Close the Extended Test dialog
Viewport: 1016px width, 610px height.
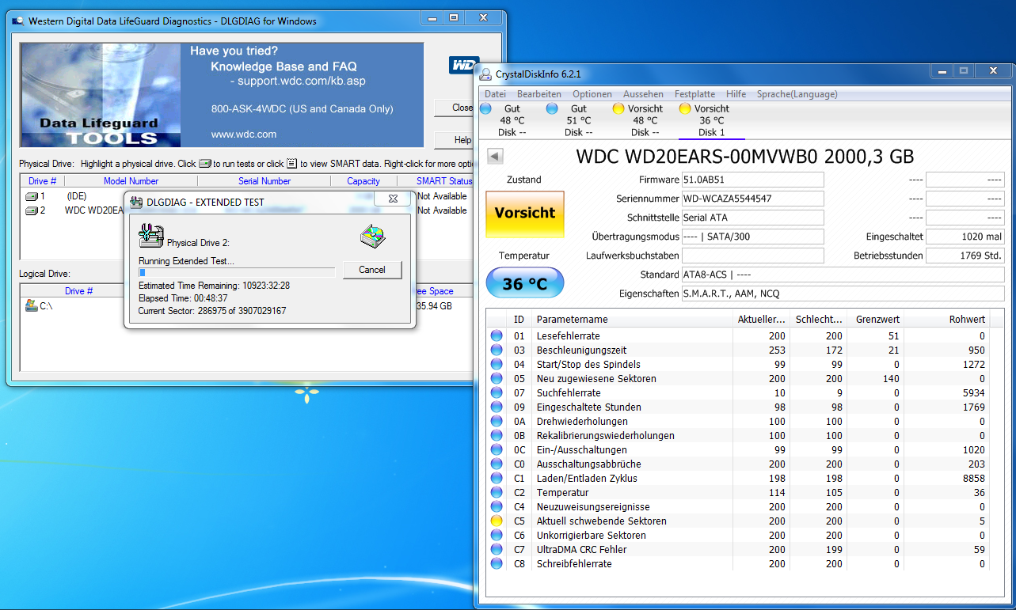[392, 199]
